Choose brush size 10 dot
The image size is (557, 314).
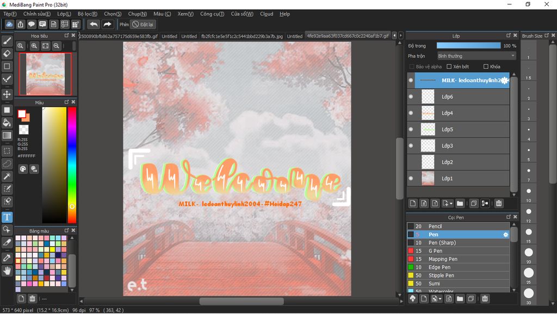tap(529, 191)
